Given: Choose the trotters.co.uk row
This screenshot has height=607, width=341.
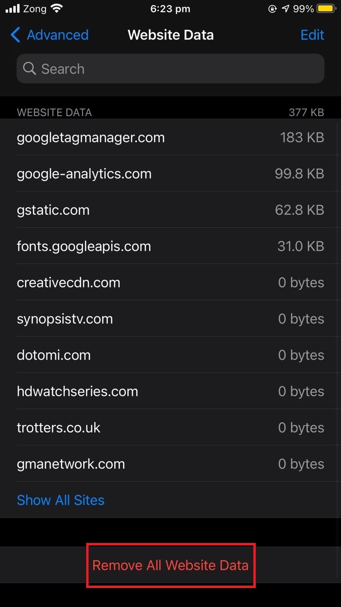Looking at the screenshot, I should coord(170,427).
